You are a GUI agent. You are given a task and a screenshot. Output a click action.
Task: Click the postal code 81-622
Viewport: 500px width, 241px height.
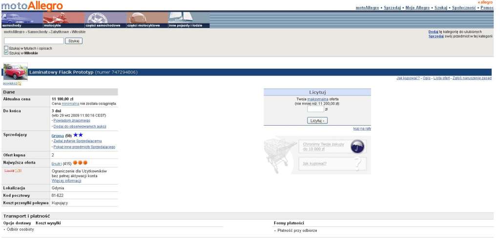tap(58, 196)
